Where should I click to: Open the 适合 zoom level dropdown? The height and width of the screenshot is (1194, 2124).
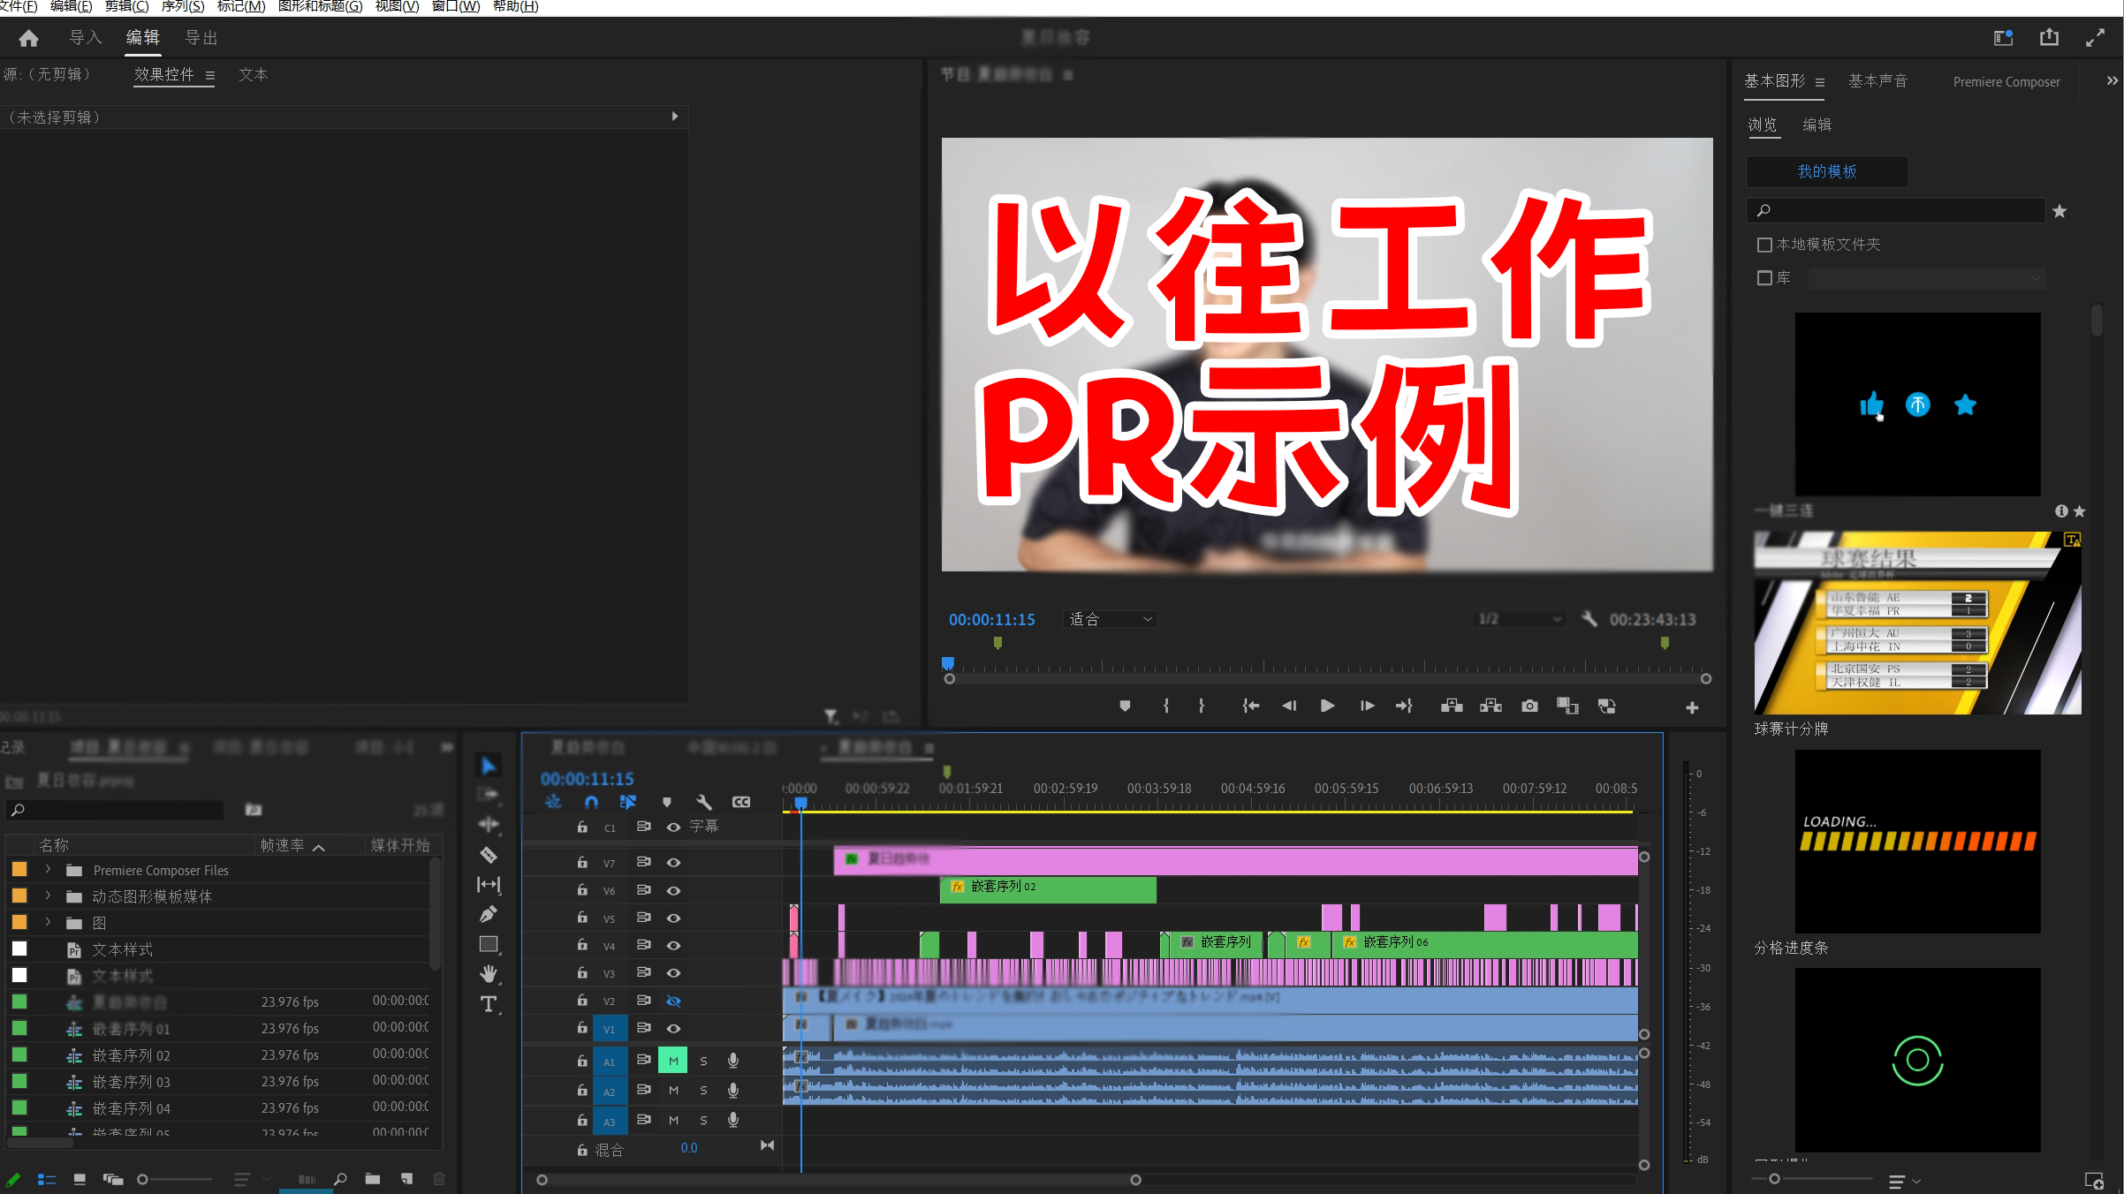[x=1110, y=619]
